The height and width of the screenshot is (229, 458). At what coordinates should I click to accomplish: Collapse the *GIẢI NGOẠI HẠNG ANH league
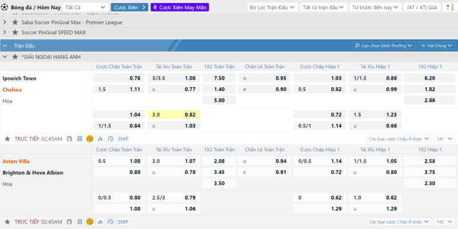(5, 57)
